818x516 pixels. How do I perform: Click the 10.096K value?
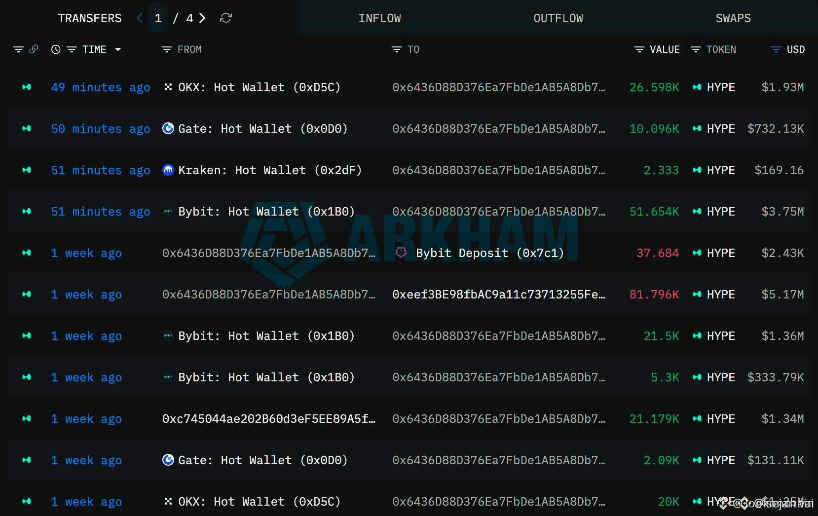click(x=654, y=129)
